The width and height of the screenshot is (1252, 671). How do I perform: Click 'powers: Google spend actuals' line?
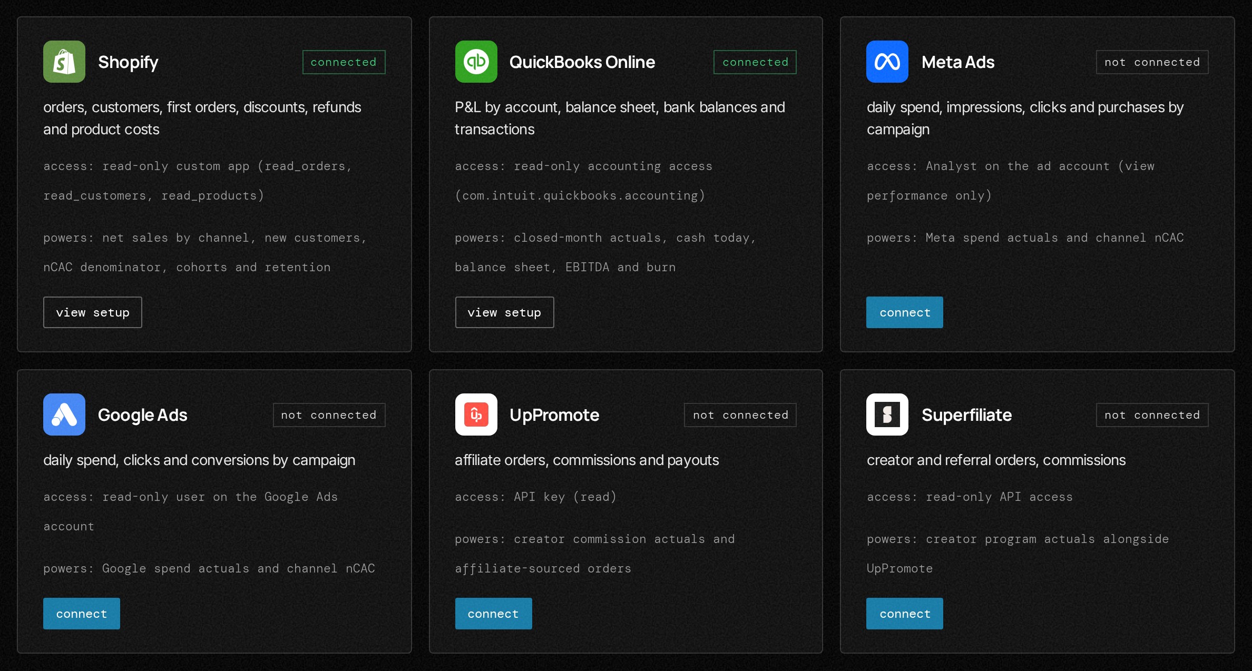click(209, 568)
